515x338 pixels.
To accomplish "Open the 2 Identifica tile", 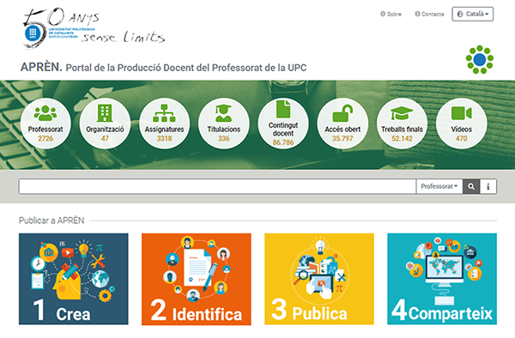I will coord(197,279).
